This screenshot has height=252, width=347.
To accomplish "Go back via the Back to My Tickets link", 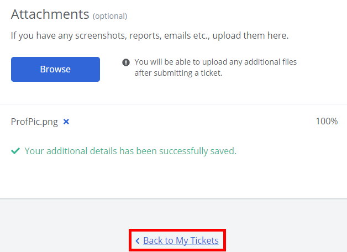I will point(181,241).
